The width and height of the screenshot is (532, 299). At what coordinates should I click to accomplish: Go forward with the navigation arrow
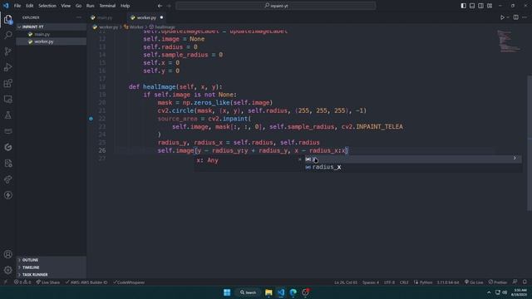(x=169, y=6)
